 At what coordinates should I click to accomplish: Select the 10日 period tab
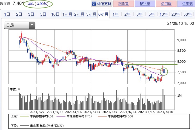tap(55, 14)
